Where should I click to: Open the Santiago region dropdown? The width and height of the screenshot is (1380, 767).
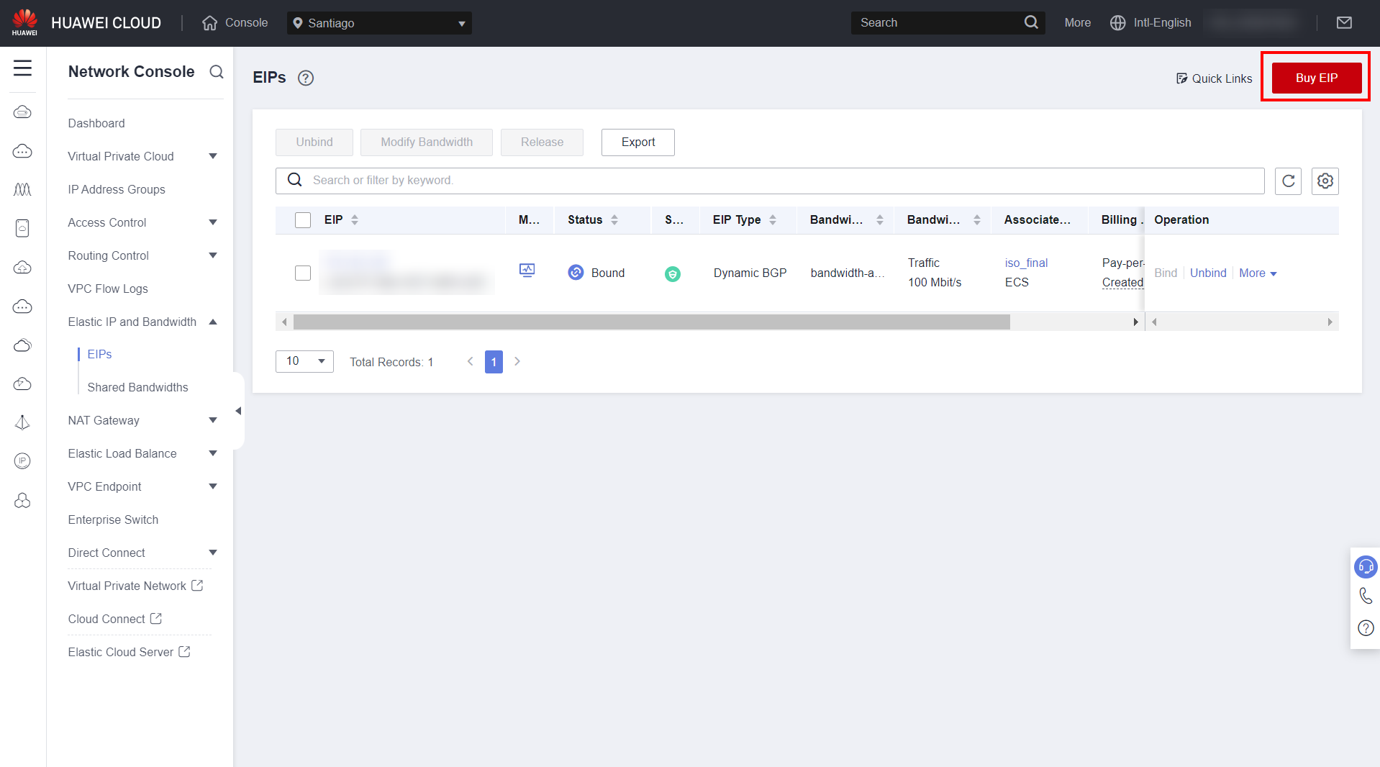coord(379,23)
